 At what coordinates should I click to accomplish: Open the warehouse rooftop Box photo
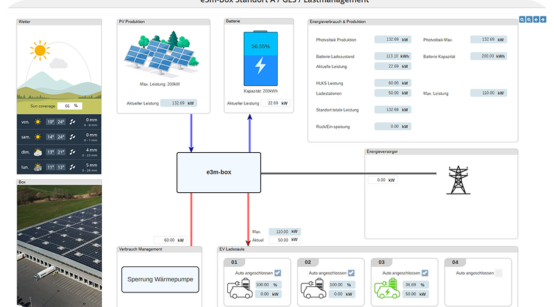tap(59, 244)
